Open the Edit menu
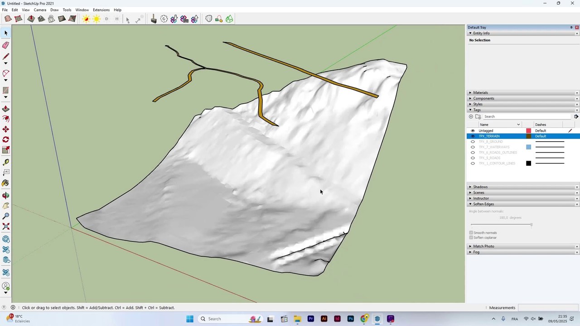The height and width of the screenshot is (326, 580). point(15,10)
